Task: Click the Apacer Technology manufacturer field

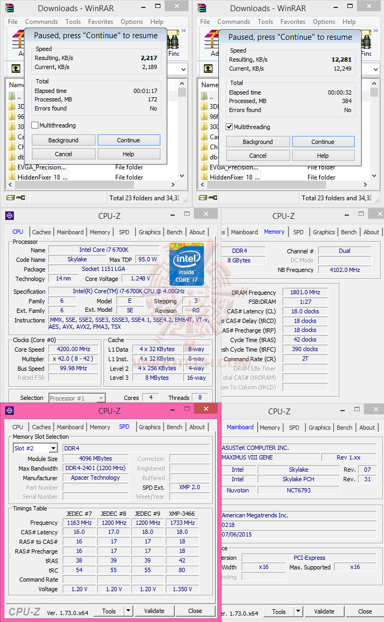Action: pyautogui.click(x=95, y=478)
